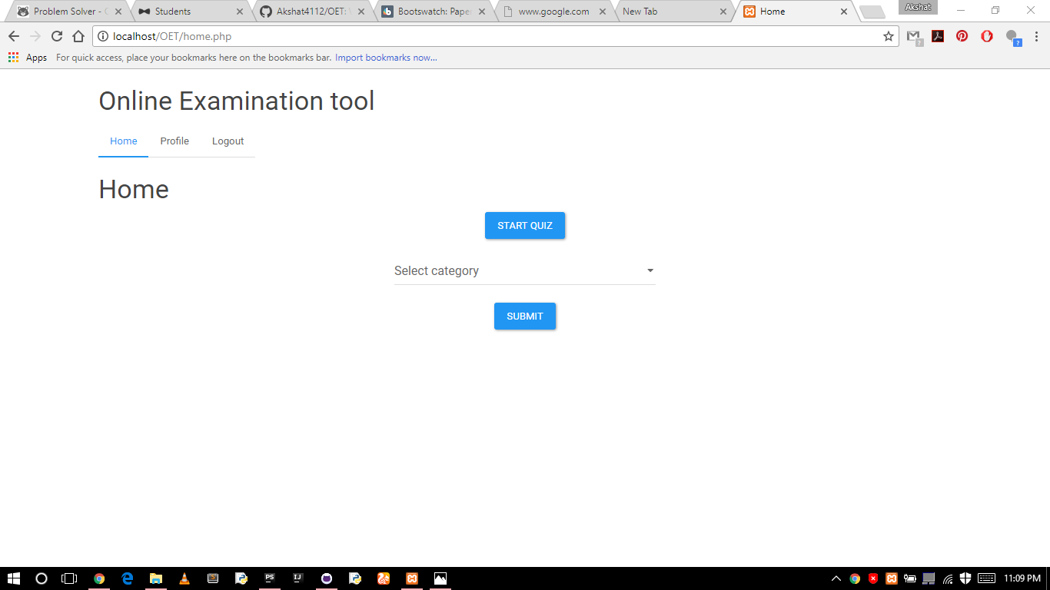Show hidden system tray icons
The width and height of the screenshot is (1050, 590).
[836, 578]
